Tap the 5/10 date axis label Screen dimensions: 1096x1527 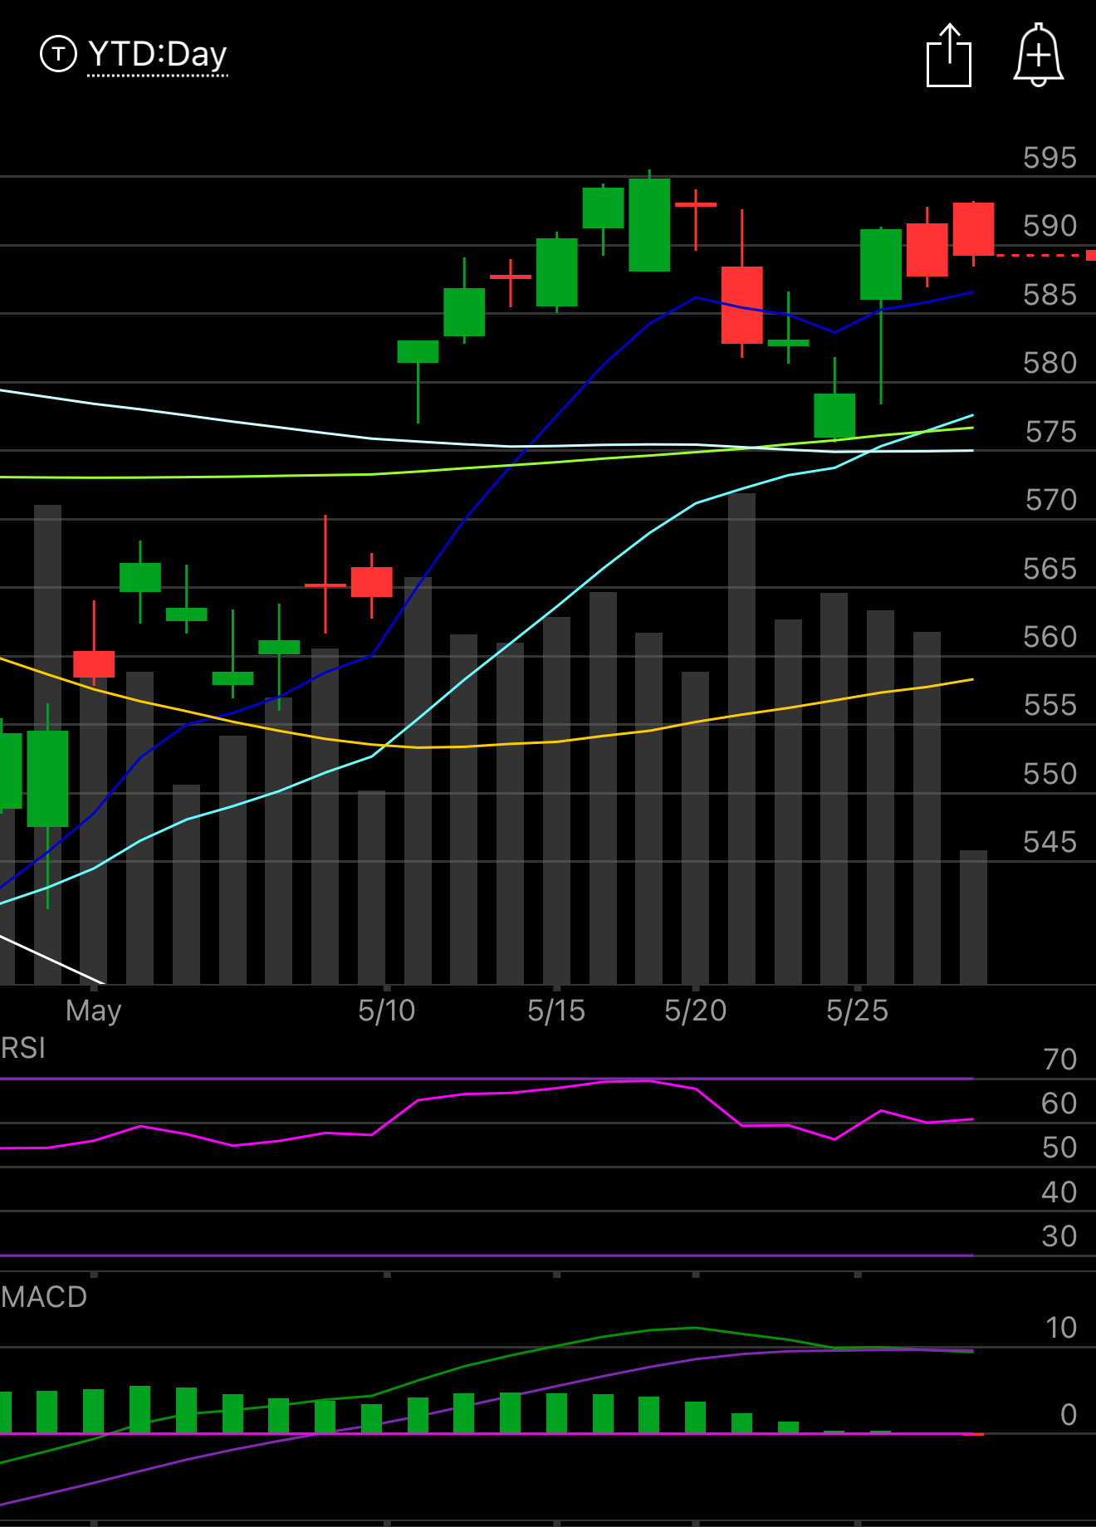(x=387, y=1011)
